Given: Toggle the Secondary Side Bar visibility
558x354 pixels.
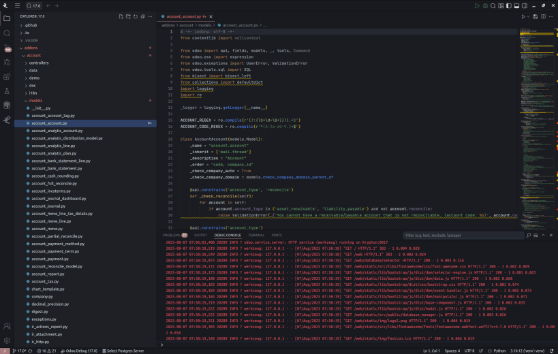Looking at the screenshot, I should coord(525,5).
